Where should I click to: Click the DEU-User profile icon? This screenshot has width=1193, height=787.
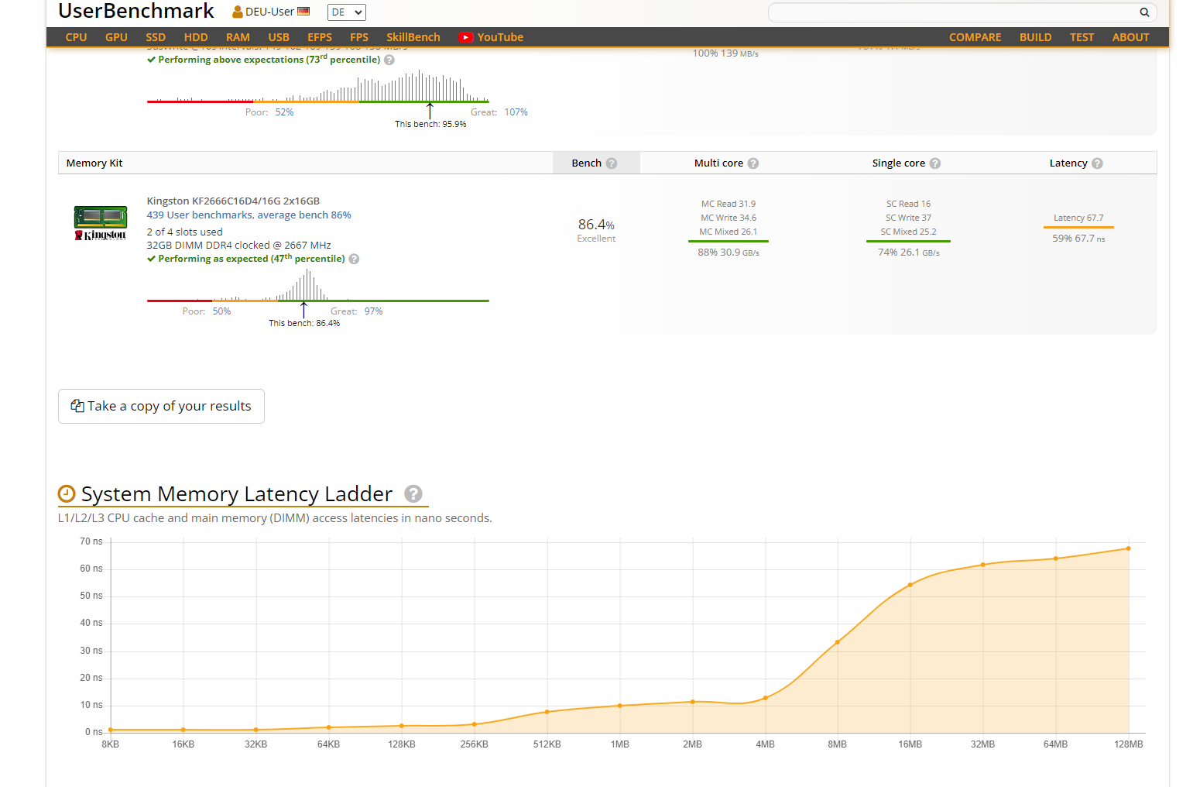point(238,12)
